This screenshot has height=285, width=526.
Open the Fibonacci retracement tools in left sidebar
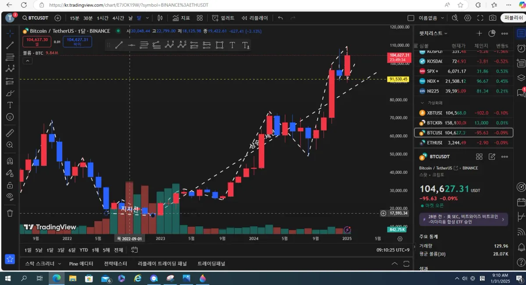click(10, 57)
